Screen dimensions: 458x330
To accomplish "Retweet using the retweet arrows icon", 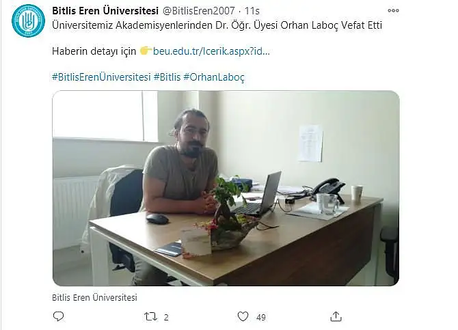I will click(x=150, y=317).
